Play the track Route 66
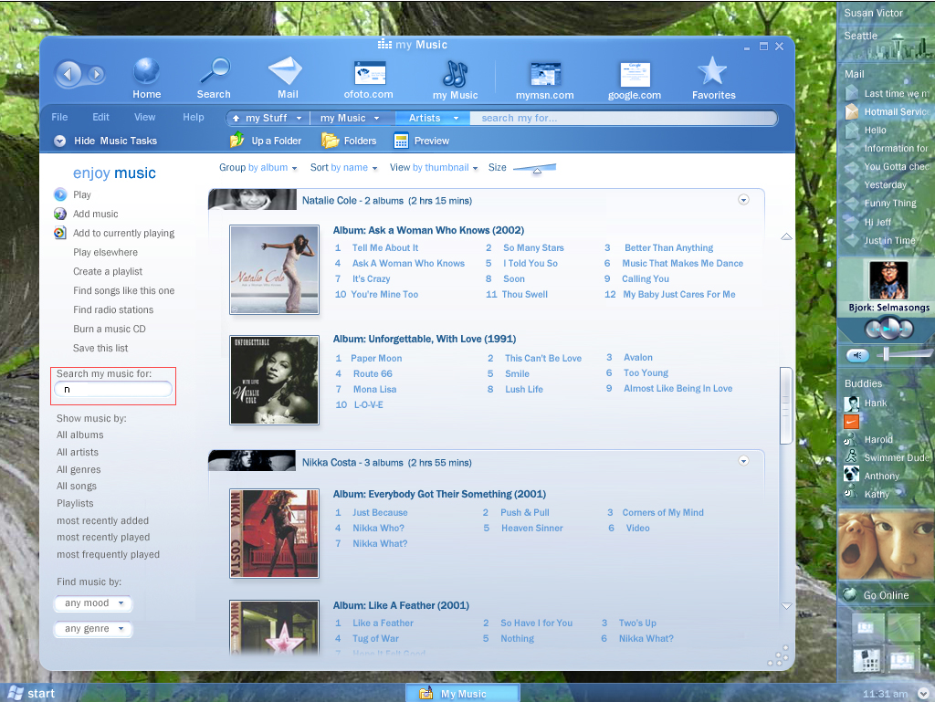 click(373, 373)
